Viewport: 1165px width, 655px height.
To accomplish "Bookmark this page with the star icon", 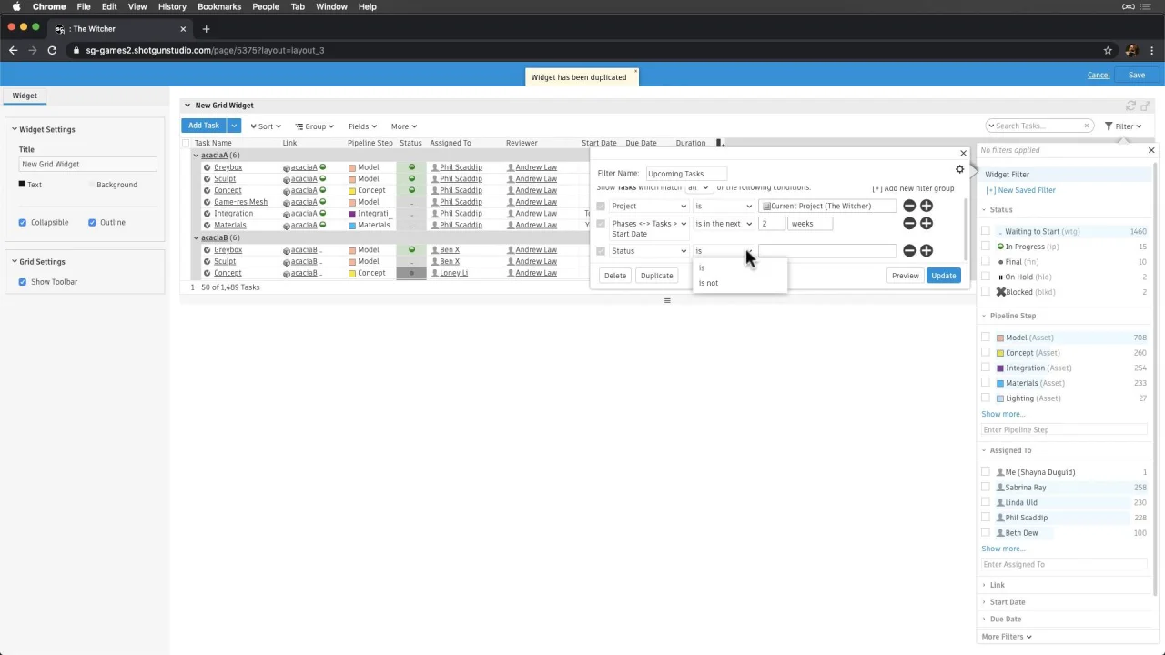I will (1108, 50).
